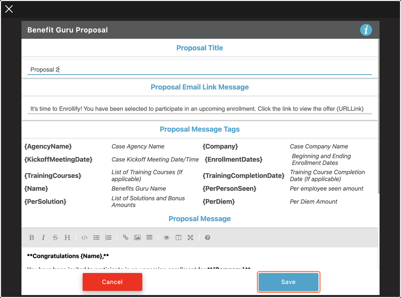This screenshot has width=401, height=298.
Task: Toggle the preview eye icon
Action: 166,238
